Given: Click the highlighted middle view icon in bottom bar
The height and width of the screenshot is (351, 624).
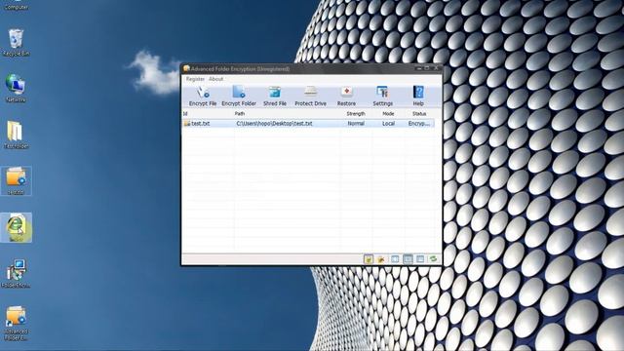Looking at the screenshot, I should (x=408, y=259).
